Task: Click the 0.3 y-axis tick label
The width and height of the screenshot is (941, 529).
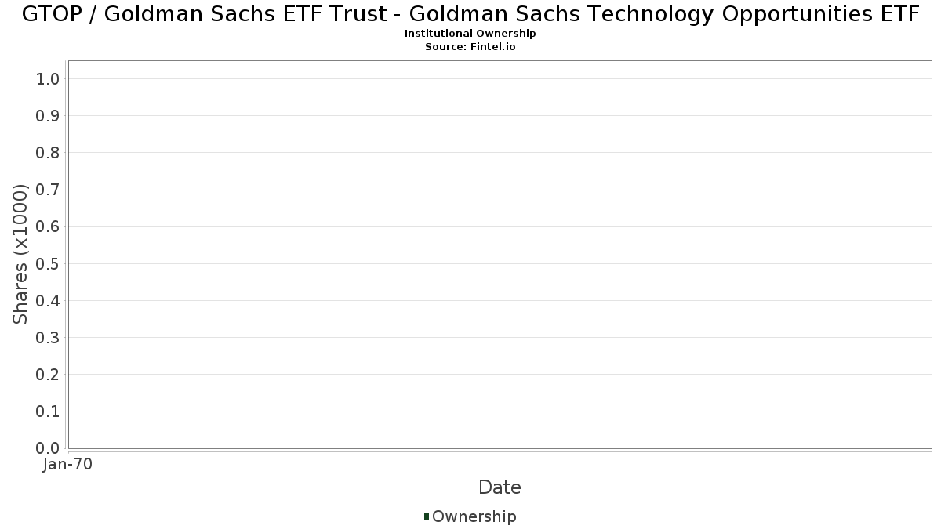Action: pos(48,338)
